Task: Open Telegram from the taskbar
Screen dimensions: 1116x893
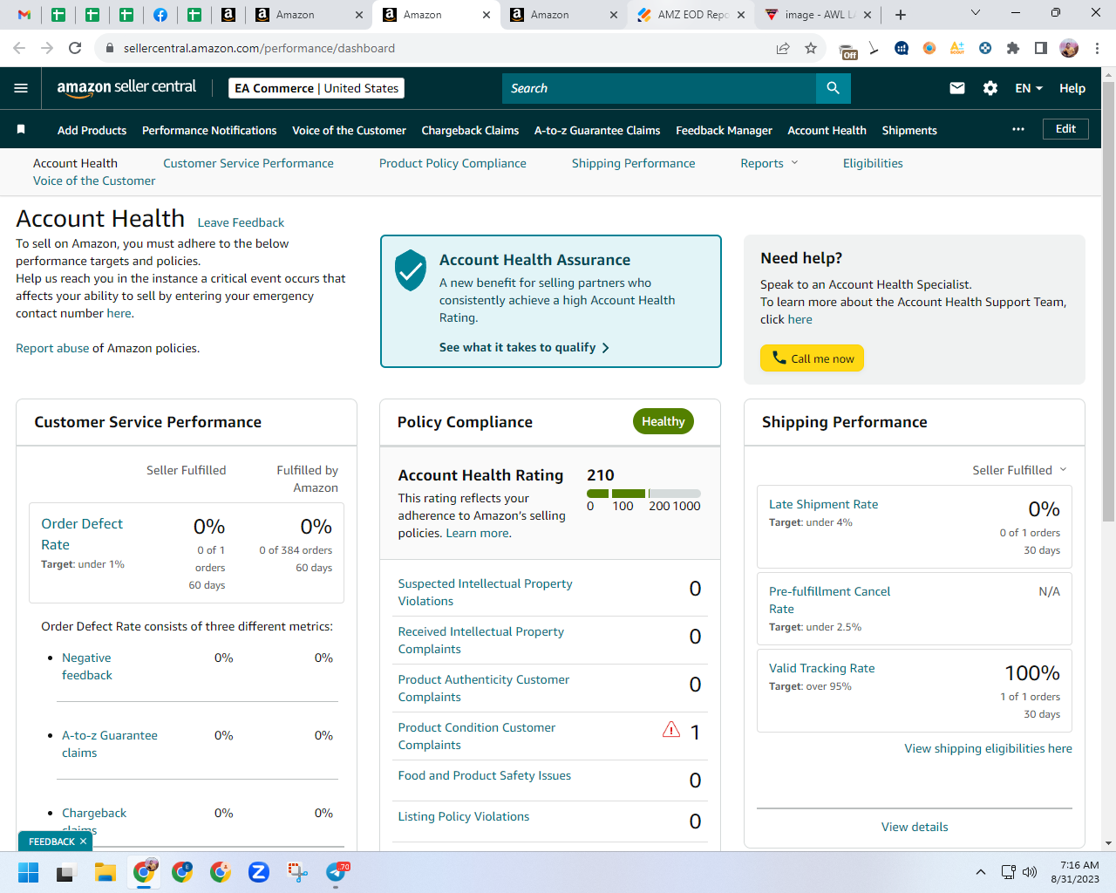Action: point(336,872)
